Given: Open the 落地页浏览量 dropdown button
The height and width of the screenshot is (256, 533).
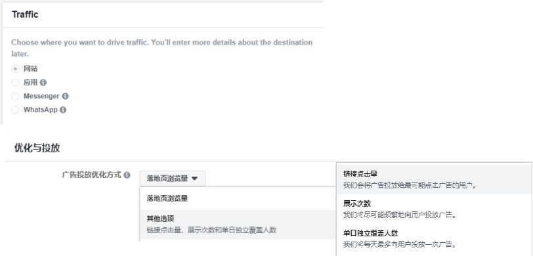Looking at the screenshot, I should (x=173, y=179).
